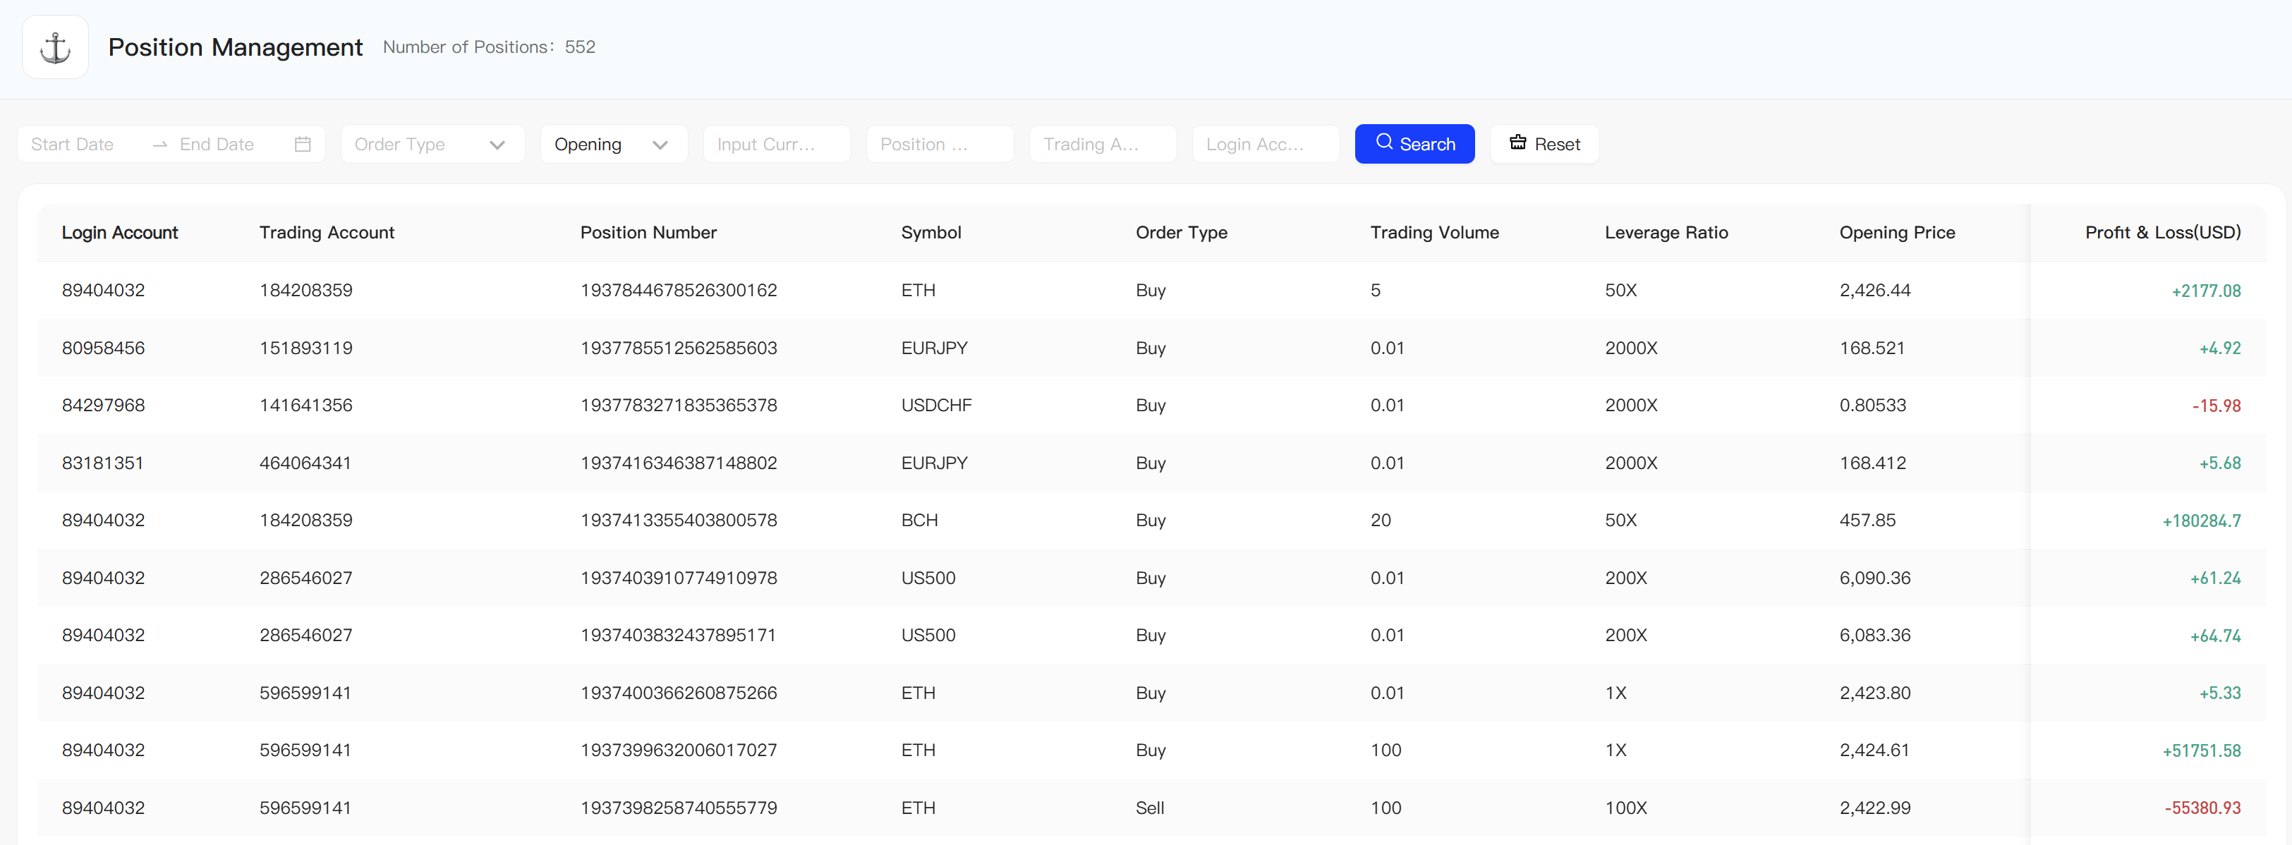2292x845 pixels.
Task: Click profit value +61.24
Action: pyautogui.click(x=2216, y=578)
